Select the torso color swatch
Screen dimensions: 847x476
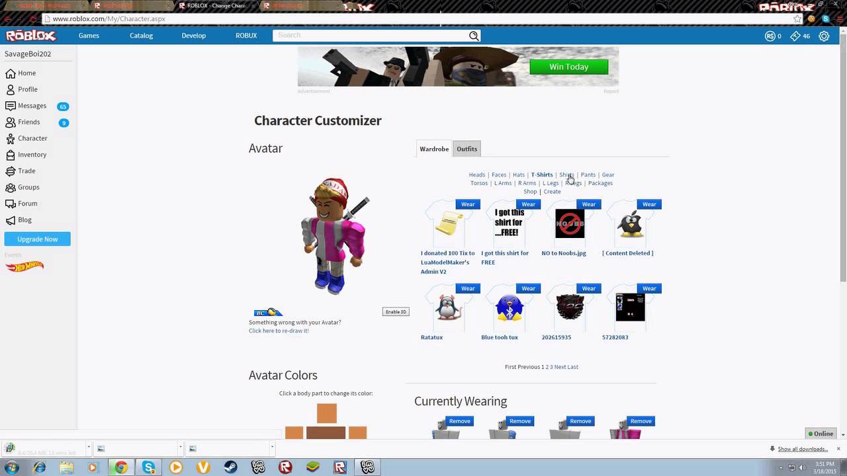click(x=326, y=432)
